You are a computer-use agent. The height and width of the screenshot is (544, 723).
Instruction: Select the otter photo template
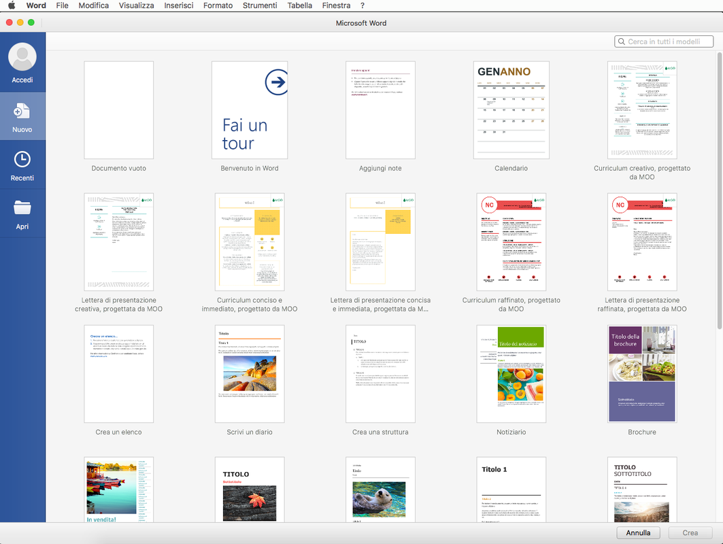click(x=380, y=490)
